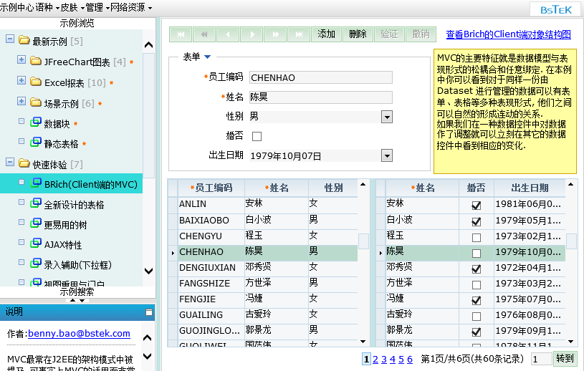Toggle 婚否 checkbox for 程玉 row
The image size is (584, 371).
click(x=477, y=236)
